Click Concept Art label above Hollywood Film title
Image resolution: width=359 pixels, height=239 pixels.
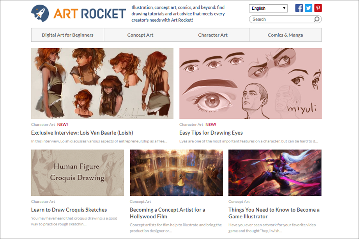(x=140, y=202)
